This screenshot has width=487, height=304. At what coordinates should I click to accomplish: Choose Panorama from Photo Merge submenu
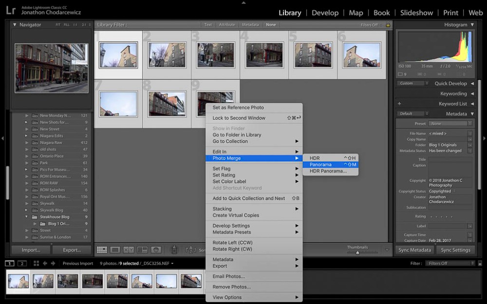pyautogui.click(x=320, y=164)
